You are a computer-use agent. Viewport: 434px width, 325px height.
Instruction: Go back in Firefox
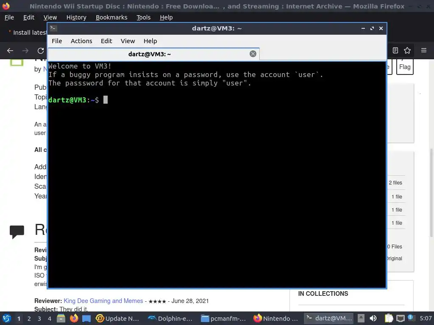10,51
